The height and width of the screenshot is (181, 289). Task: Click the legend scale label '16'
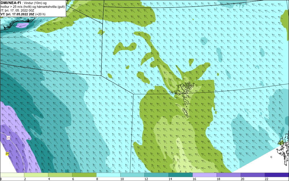194,179
